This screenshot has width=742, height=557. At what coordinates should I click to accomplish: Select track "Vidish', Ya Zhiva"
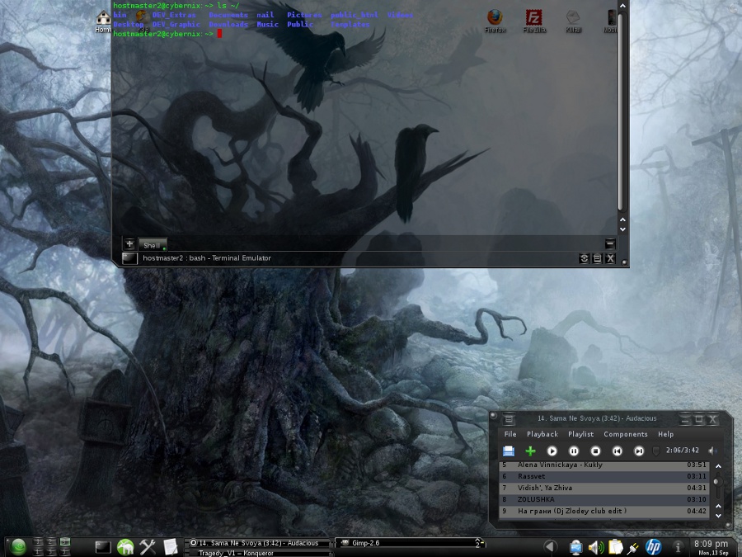603,488
